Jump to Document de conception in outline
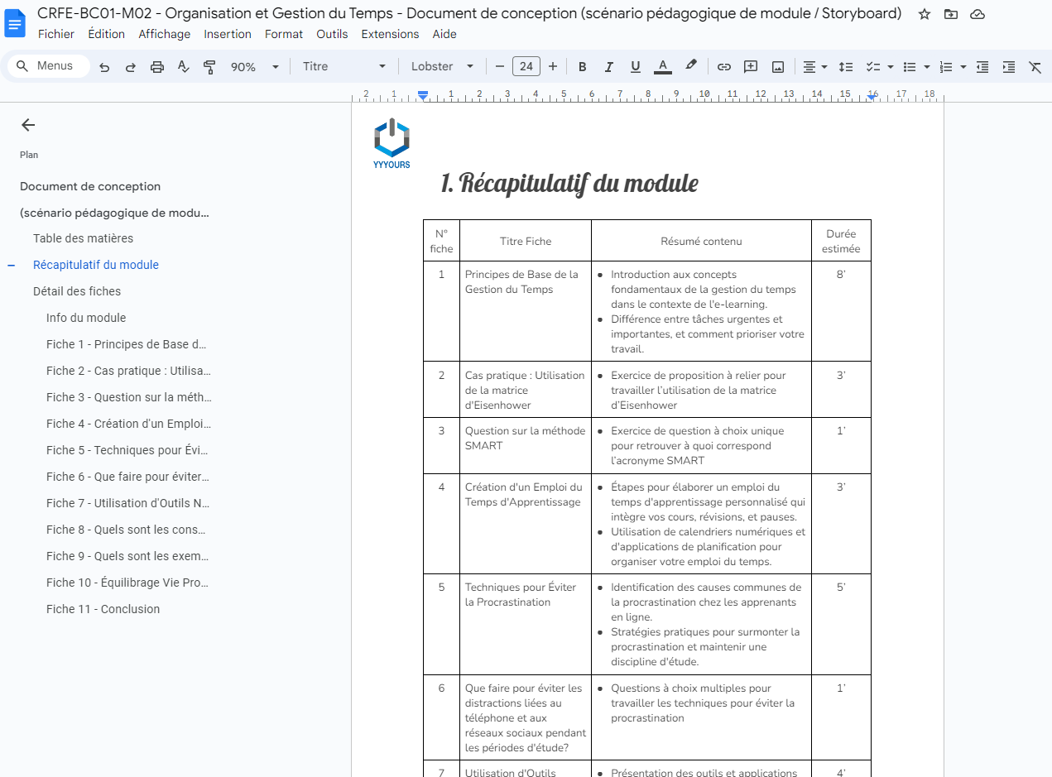1052x777 pixels. pyautogui.click(x=90, y=186)
